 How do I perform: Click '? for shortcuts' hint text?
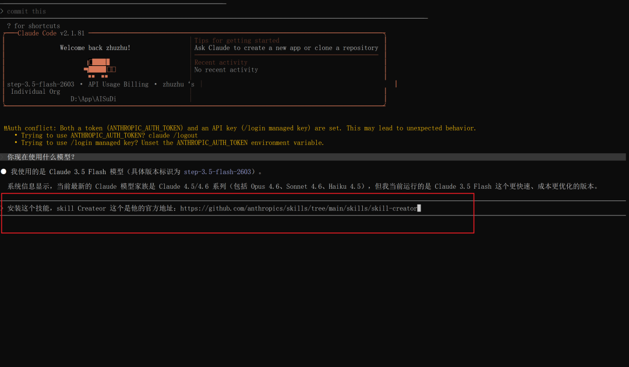[x=33, y=26]
